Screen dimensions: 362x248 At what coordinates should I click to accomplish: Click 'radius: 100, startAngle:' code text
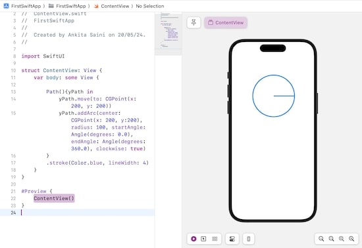point(109,127)
